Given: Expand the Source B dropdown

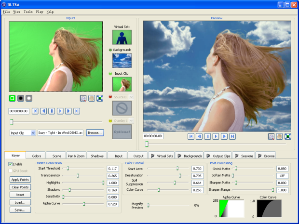Looking at the screenshot, I should pos(131,97).
